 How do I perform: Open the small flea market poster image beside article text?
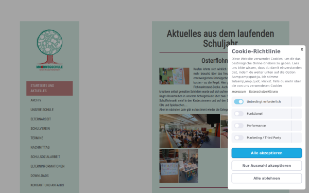[x=174, y=76]
